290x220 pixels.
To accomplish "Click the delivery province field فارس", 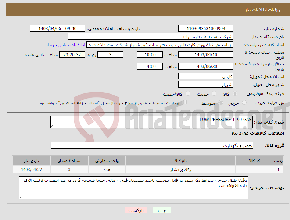I will coord(206,76).
